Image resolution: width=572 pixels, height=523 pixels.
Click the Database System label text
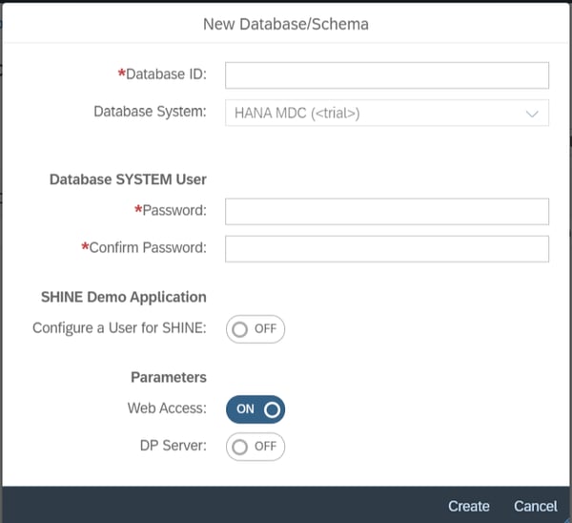tap(150, 112)
